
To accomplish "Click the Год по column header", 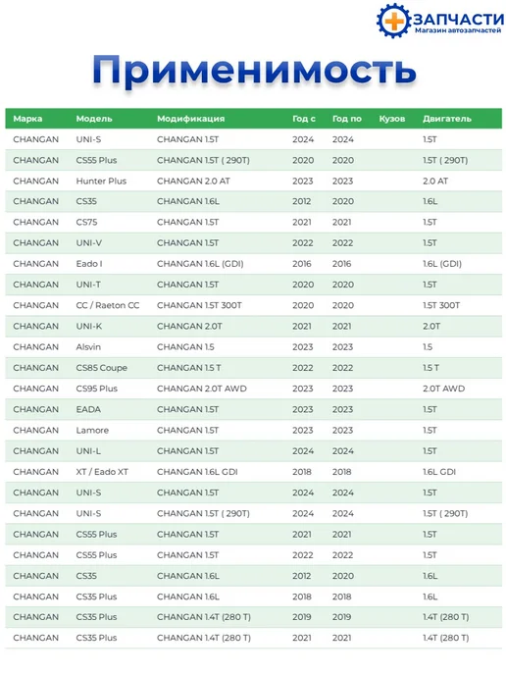I will [347, 119].
